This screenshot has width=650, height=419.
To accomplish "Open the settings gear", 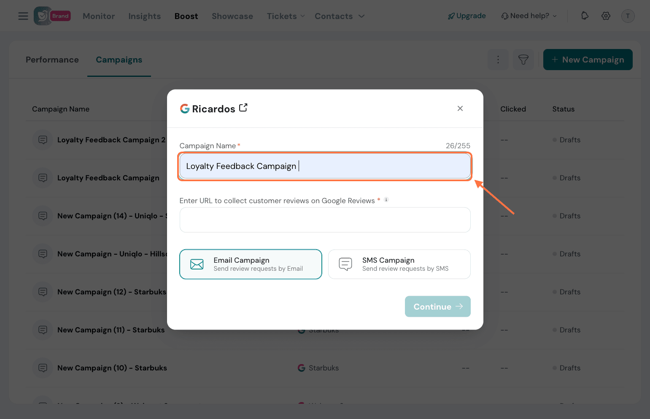I will point(606,16).
